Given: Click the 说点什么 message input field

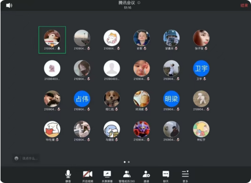Looking at the screenshot, I should click(x=30, y=158).
